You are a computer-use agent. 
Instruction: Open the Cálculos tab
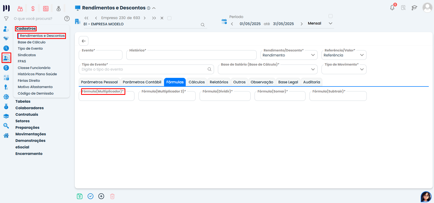pos(196,82)
